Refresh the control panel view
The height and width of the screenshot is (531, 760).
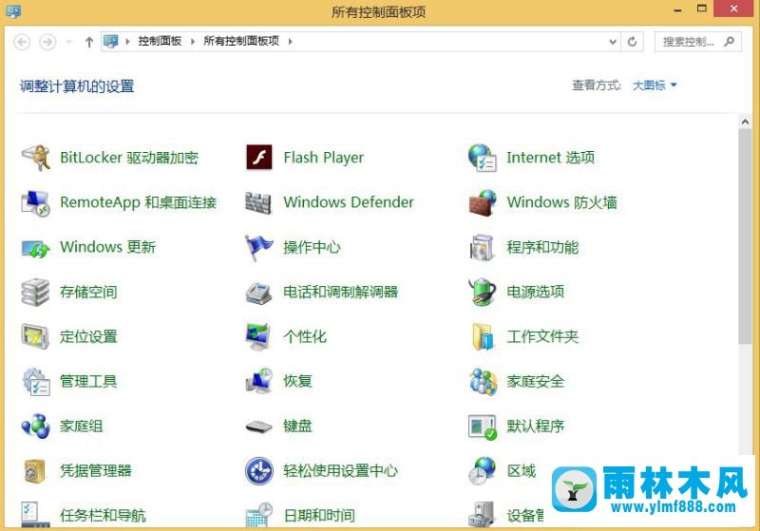point(632,42)
